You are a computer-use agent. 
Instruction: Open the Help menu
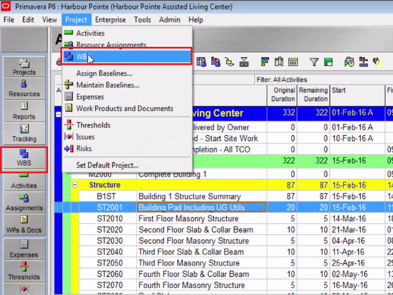click(196, 20)
